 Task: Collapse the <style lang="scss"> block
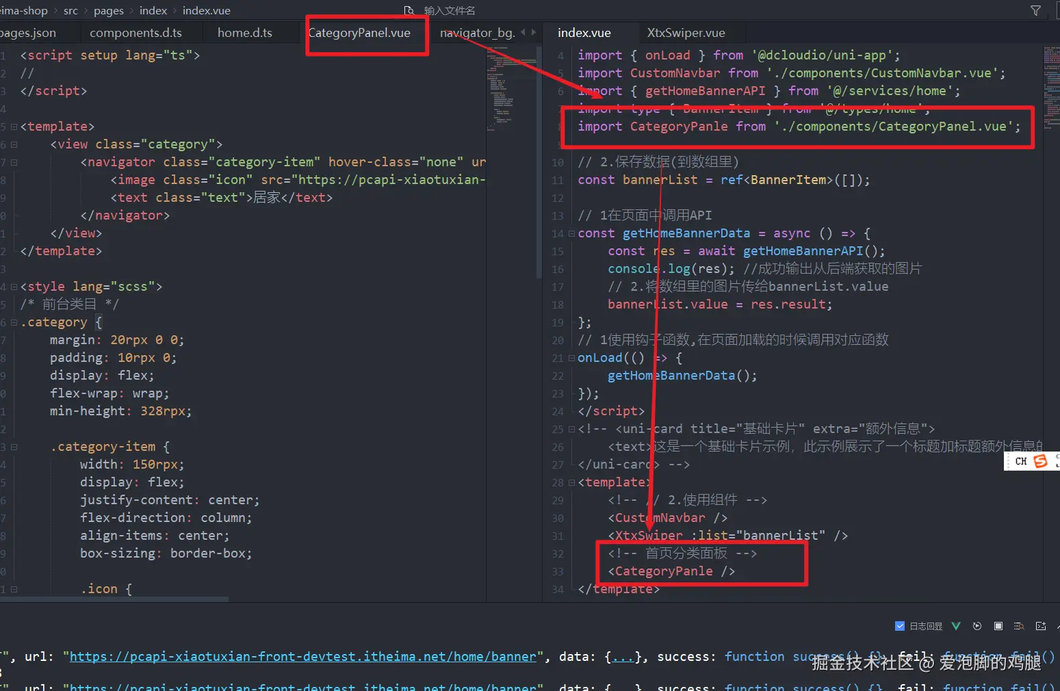(x=14, y=287)
